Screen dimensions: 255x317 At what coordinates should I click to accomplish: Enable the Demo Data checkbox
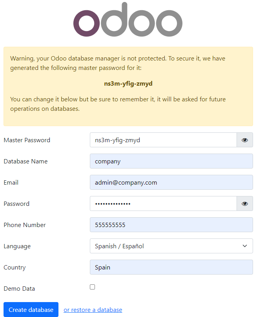(x=93, y=287)
